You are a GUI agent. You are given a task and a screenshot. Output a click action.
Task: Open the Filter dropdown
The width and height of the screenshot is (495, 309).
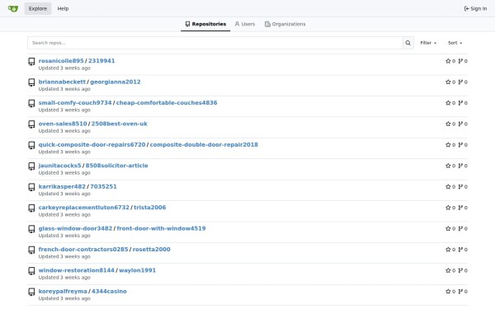428,43
